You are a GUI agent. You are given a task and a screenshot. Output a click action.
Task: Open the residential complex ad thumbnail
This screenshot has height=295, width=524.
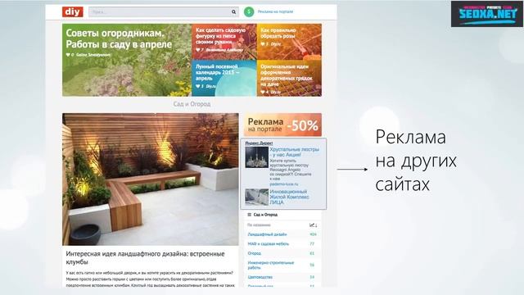256,197
